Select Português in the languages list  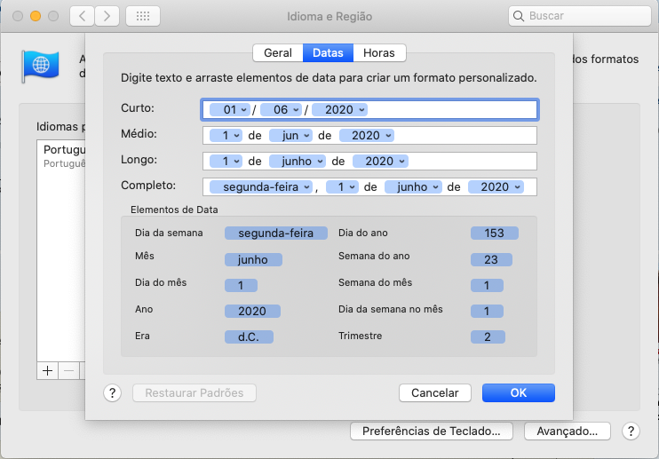pyautogui.click(x=61, y=155)
